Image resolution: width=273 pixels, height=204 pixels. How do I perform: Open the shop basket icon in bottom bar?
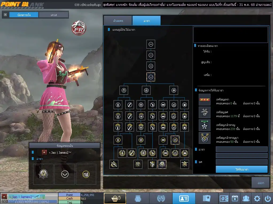[x=115, y=198]
